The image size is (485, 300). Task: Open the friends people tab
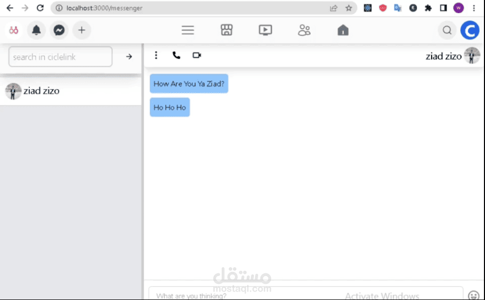(304, 30)
